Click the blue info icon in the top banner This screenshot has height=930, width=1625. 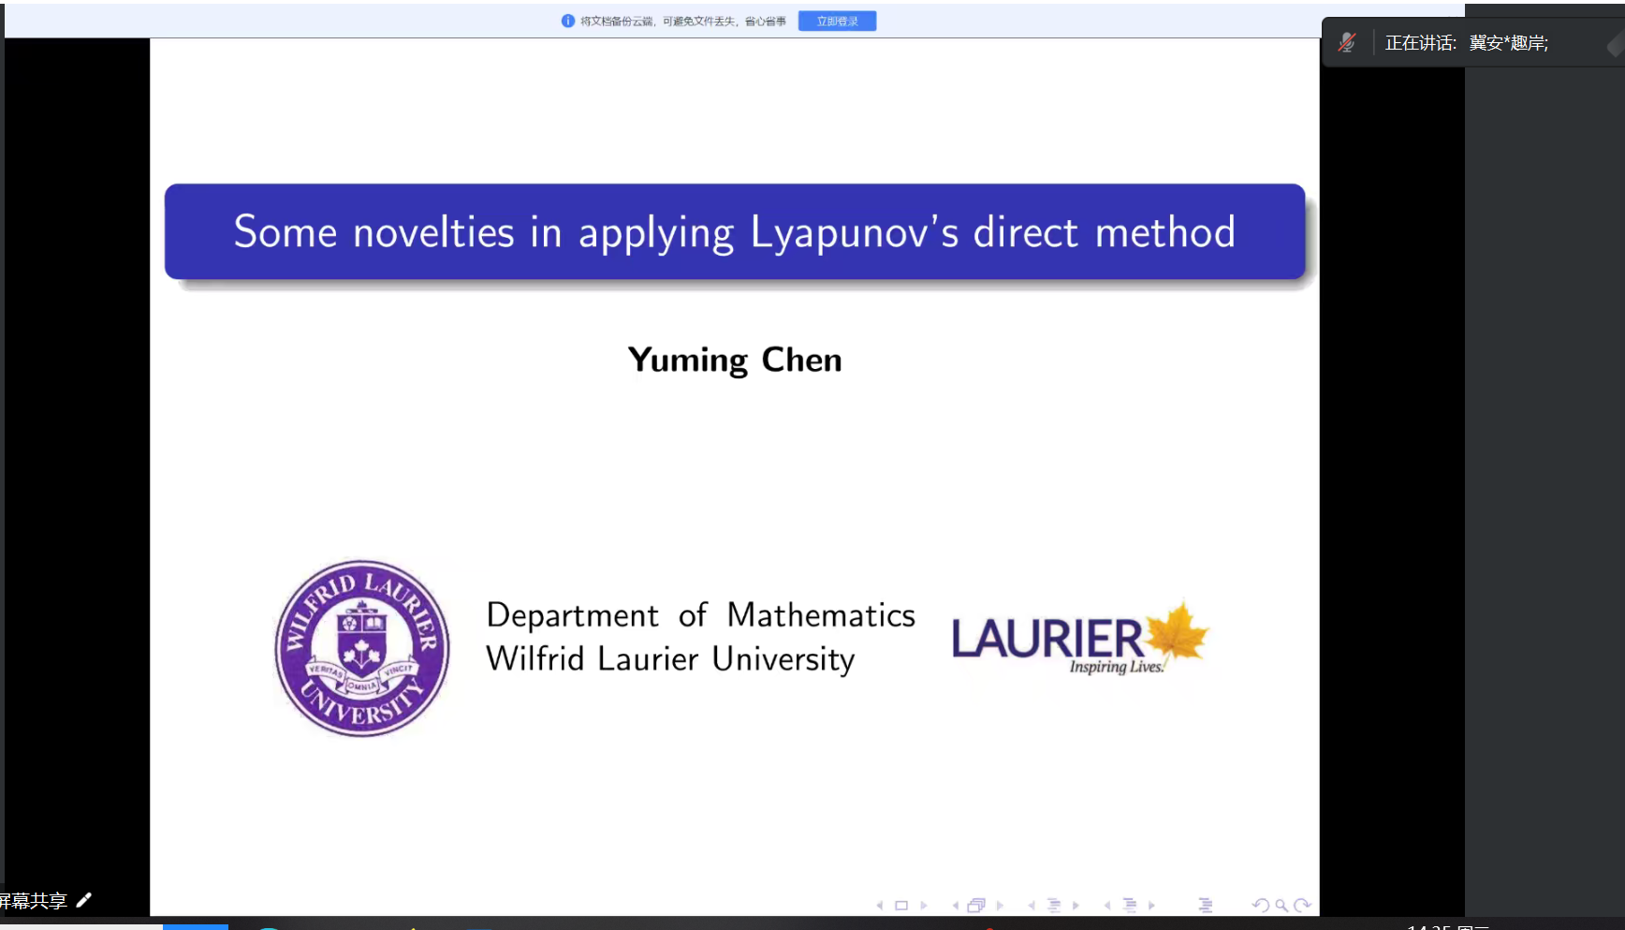567,22
